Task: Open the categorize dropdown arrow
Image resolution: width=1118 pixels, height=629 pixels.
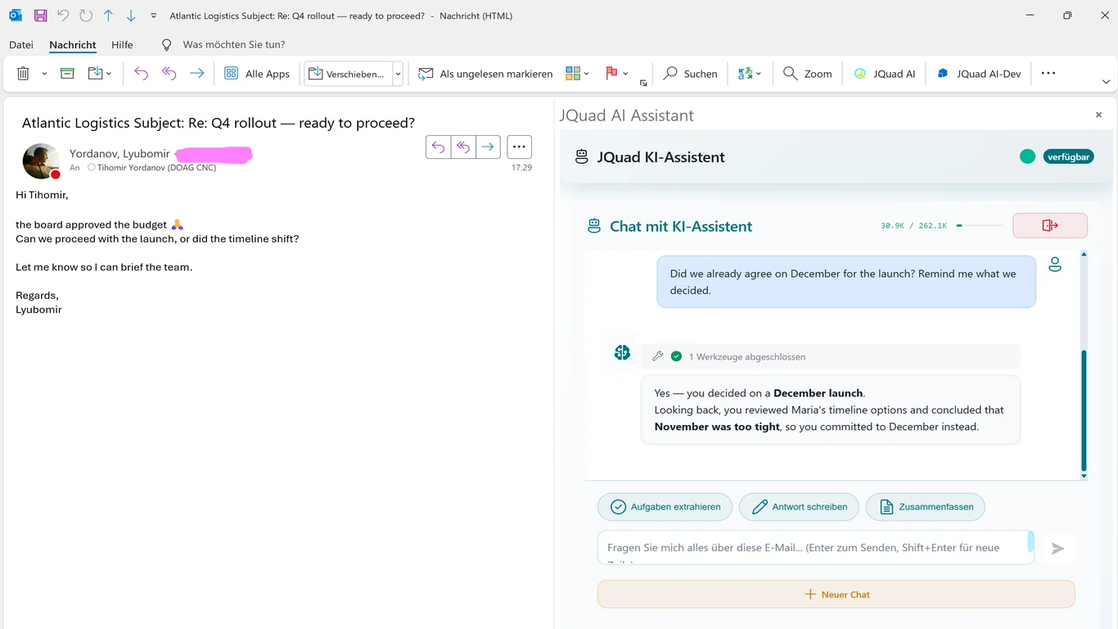Action: [x=587, y=74]
